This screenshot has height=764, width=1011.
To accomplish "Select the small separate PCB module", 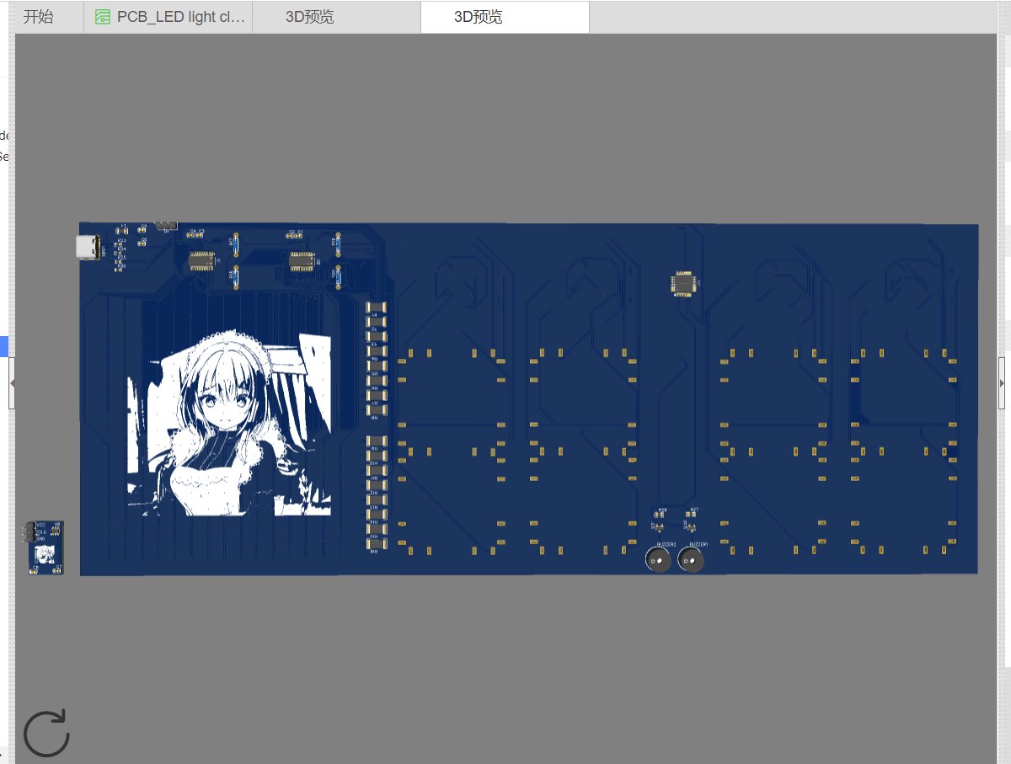I will coord(45,548).
